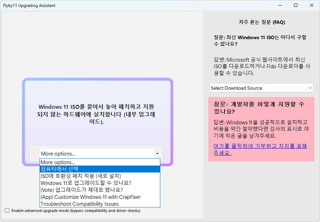This screenshot has height=222, width=320.
Task: Open the donation link '여기를 클릭하여 기부하고 지지를 표해주세요'
Action: point(260,149)
